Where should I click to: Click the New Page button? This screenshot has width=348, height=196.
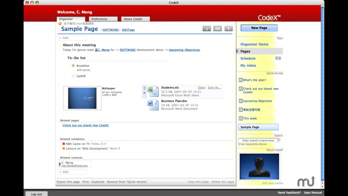[259, 28]
